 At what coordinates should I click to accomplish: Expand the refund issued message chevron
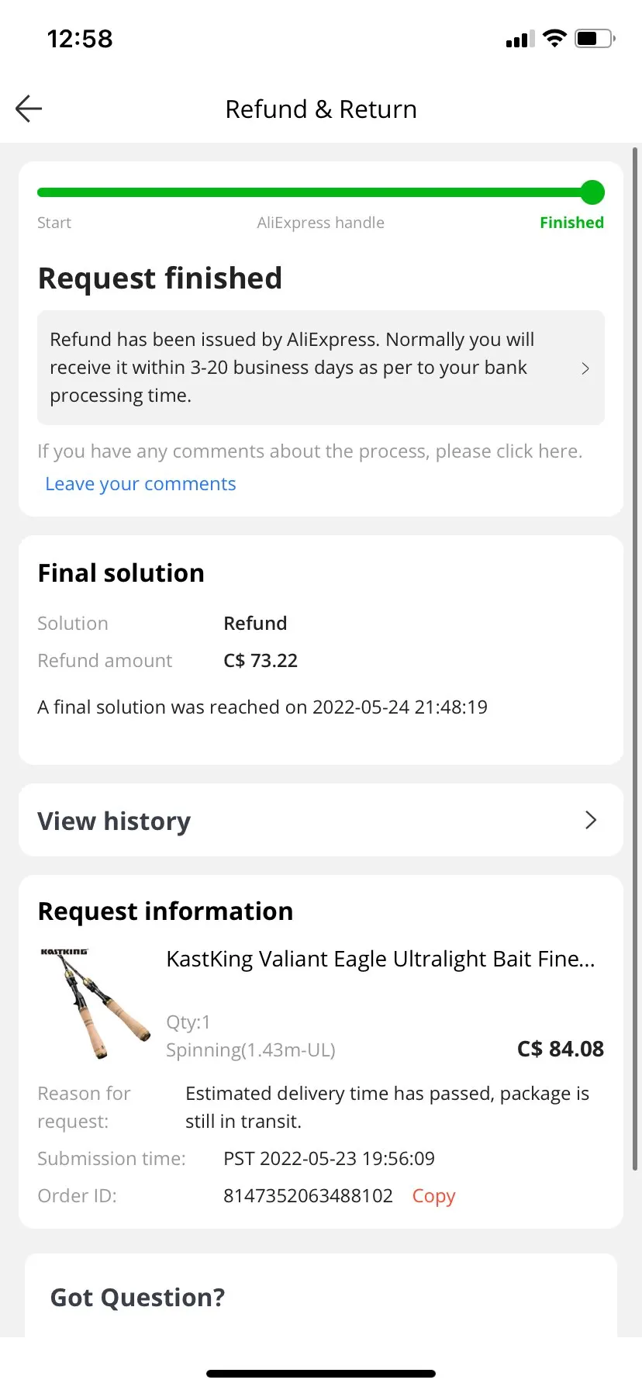(585, 368)
